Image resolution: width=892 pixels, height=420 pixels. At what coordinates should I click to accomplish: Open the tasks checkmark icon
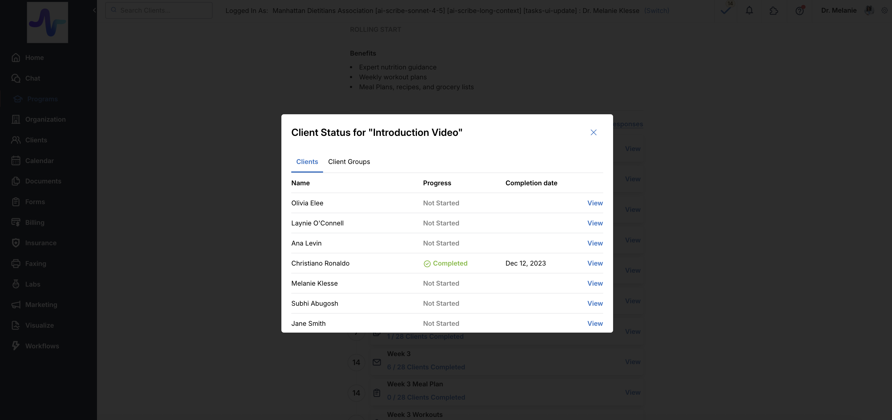click(x=726, y=11)
